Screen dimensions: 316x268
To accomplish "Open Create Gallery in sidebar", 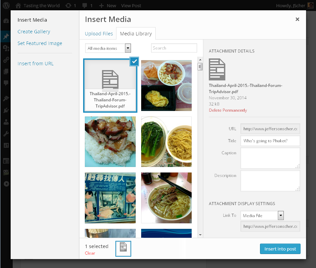I will [x=34, y=32].
